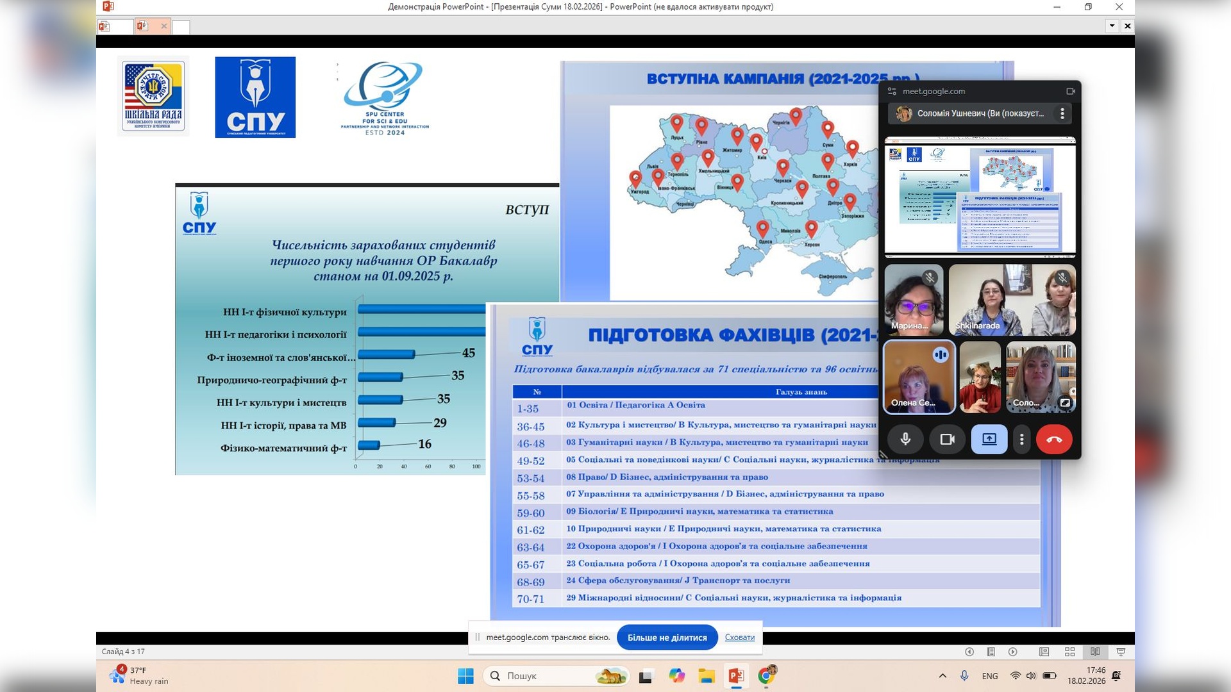Switch to Slide Sorter view
Image resolution: width=1231 pixels, height=692 pixels.
click(1069, 652)
